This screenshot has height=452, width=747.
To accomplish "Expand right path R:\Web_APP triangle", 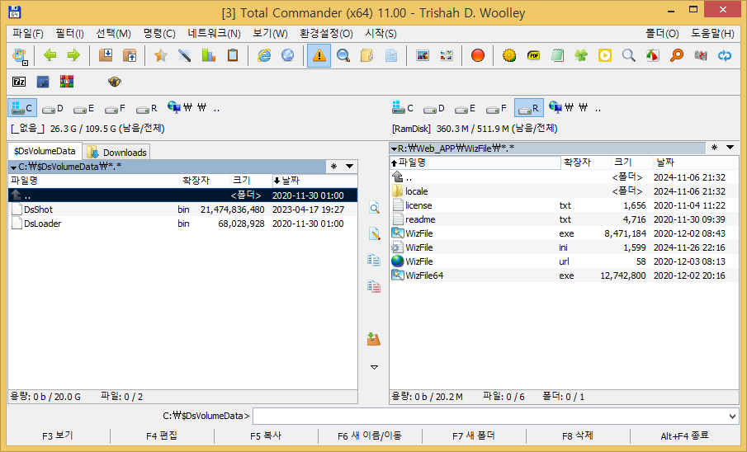I will 394,149.
